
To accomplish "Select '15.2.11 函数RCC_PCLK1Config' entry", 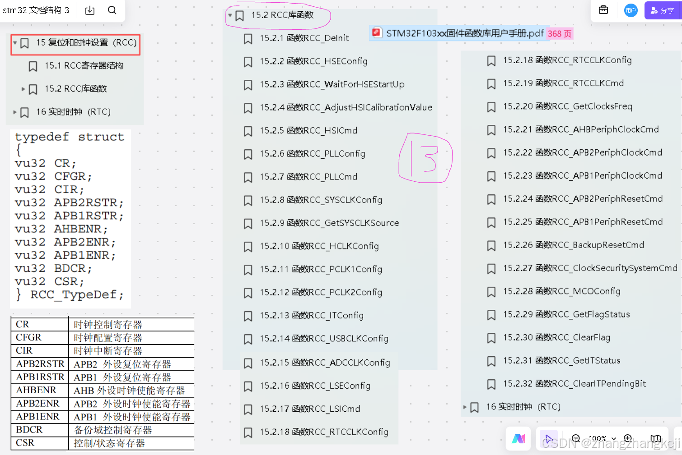I will click(x=321, y=269).
